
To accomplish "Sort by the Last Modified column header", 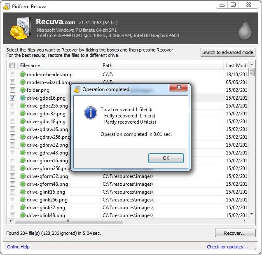I will [236, 66].
